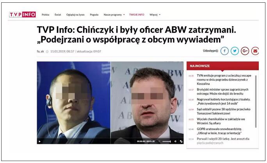Image resolution: width=267 pixels, height=163 pixels.
Task: Enter fullscreen video mode
Action: click(x=181, y=142)
